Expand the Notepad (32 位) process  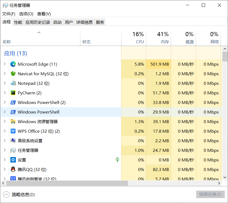click(x=5, y=83)
